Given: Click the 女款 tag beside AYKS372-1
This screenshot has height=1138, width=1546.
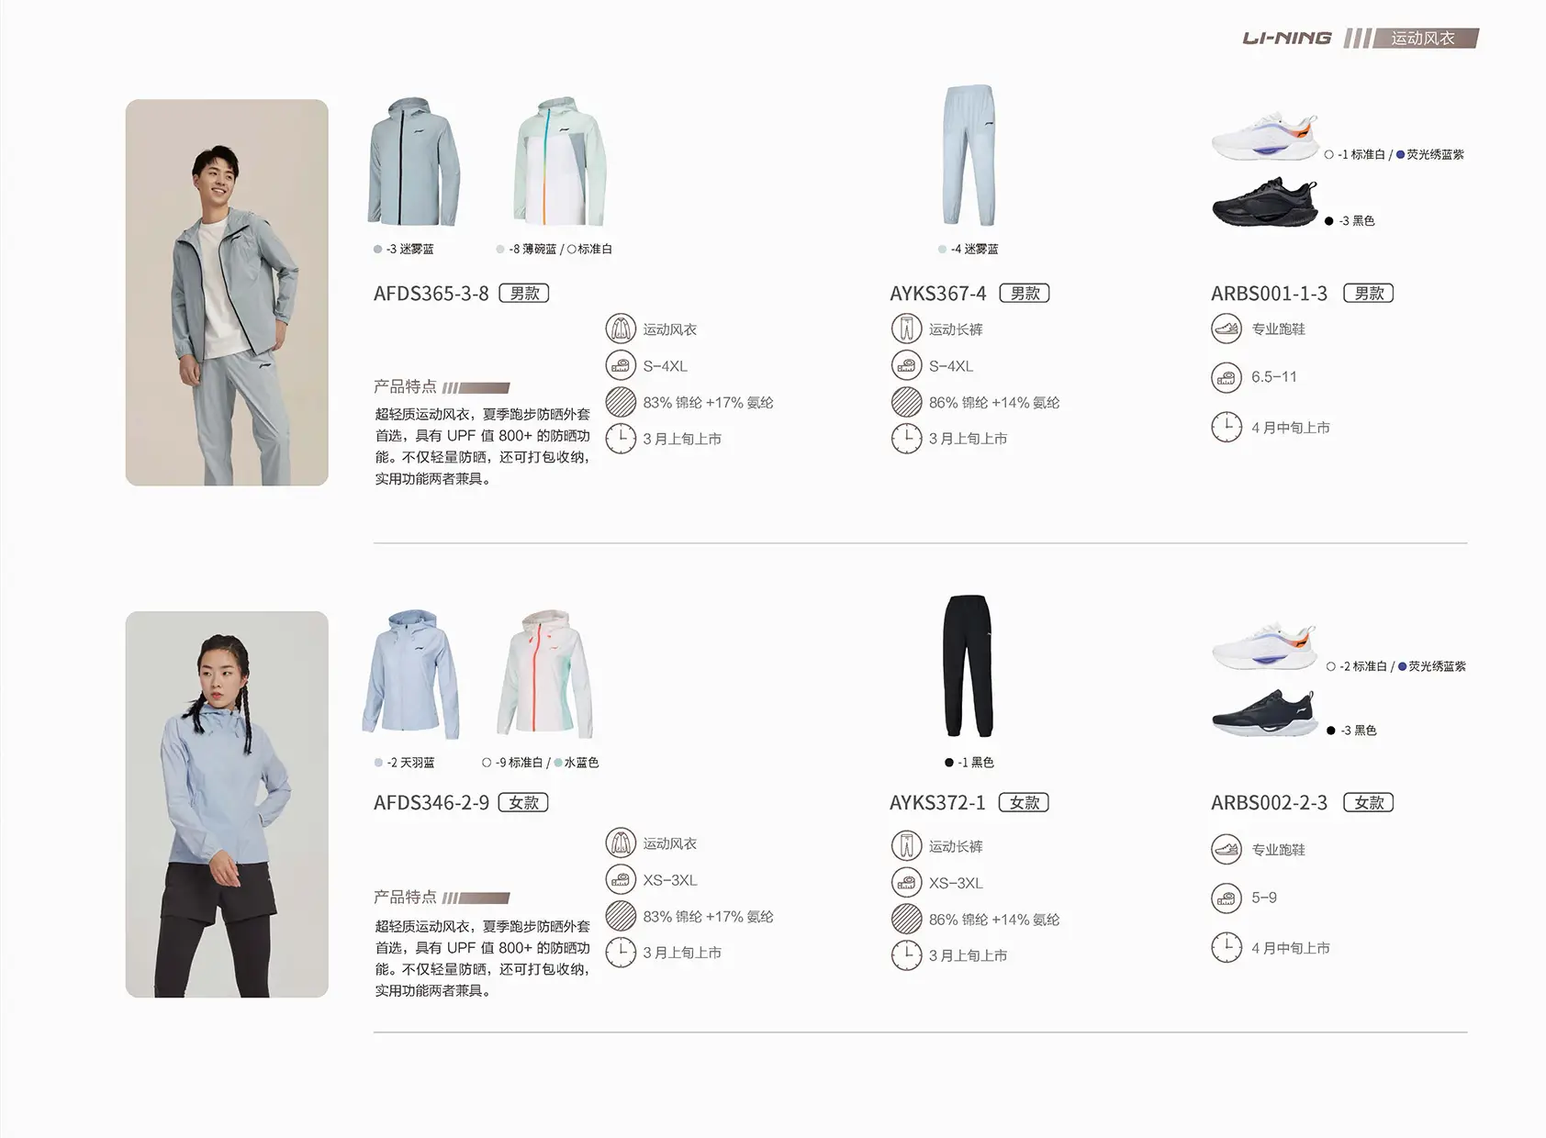Looking at the screenshot, I should tap(1024, 803).
